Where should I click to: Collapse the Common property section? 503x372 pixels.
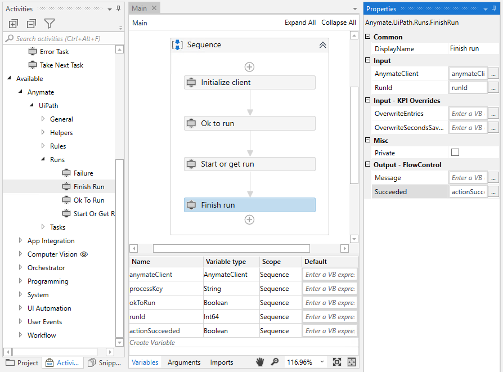pyautogui.click(x=368, y=36)
